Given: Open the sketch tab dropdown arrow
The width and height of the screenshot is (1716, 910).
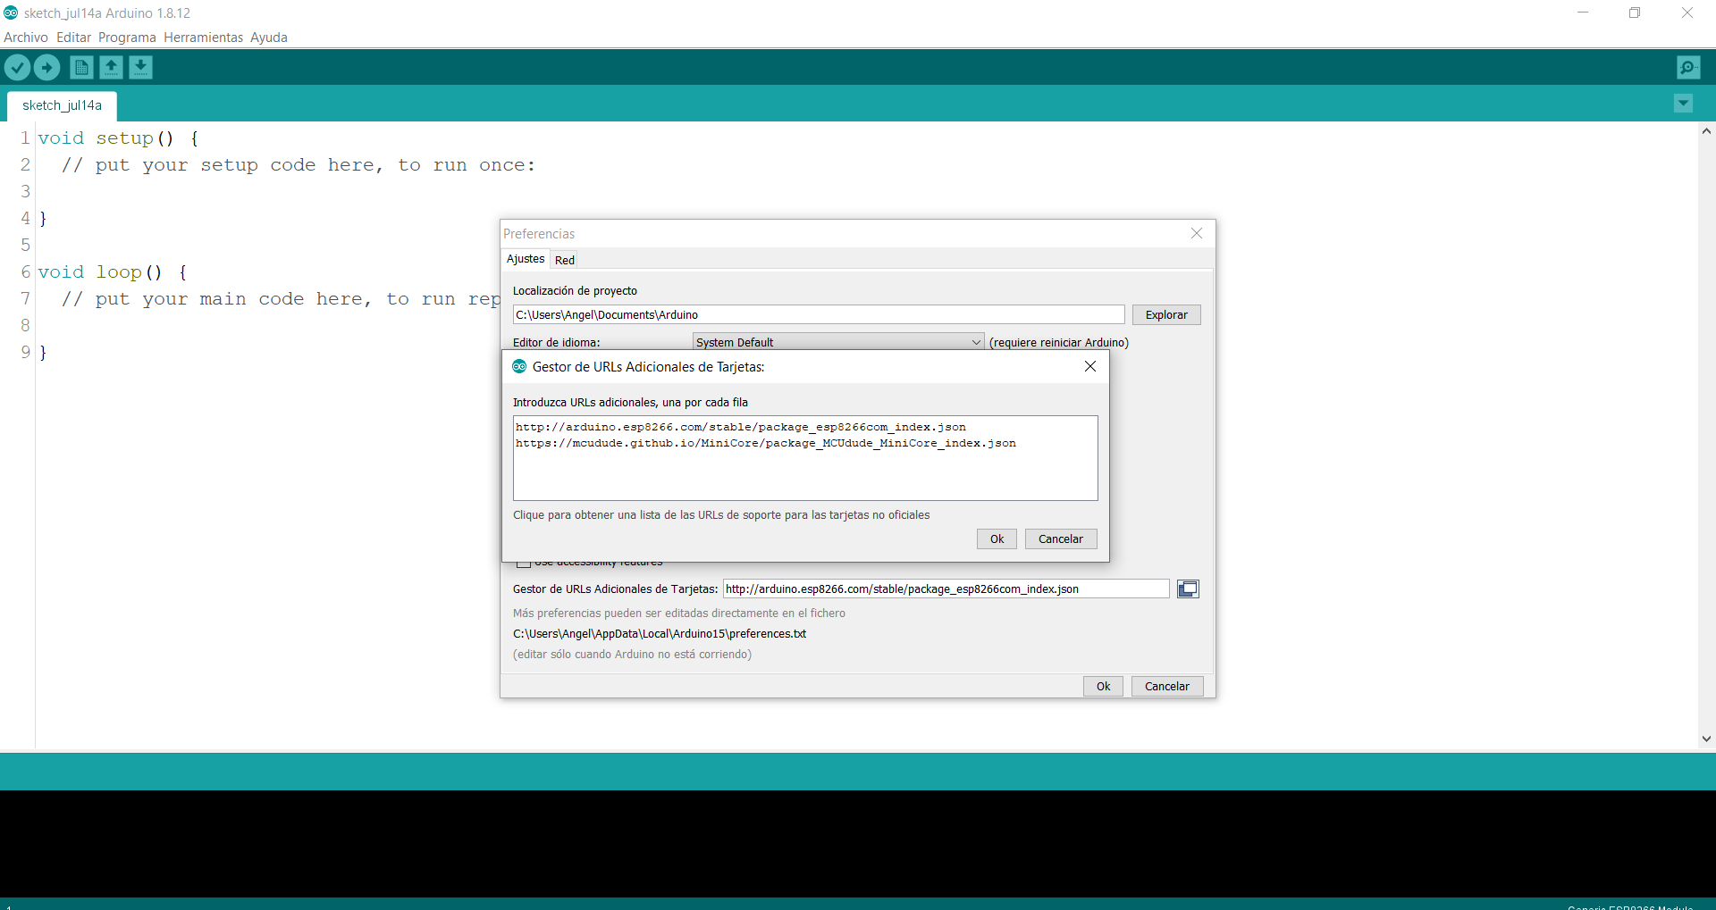Looking at the screenshot, I should [x=1683, y=104].
